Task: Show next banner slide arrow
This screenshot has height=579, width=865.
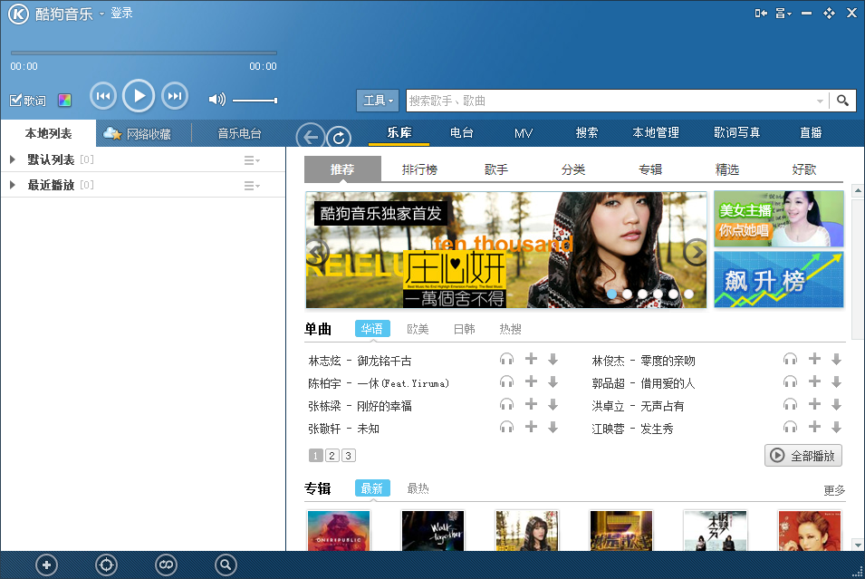Action: tap(695, 252)
